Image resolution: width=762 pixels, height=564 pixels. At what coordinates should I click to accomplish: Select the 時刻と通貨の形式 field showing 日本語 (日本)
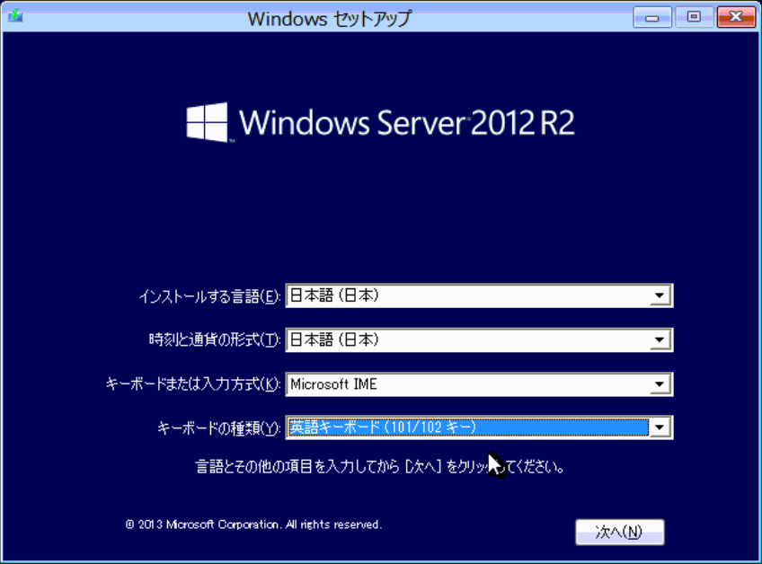[479, 340]
